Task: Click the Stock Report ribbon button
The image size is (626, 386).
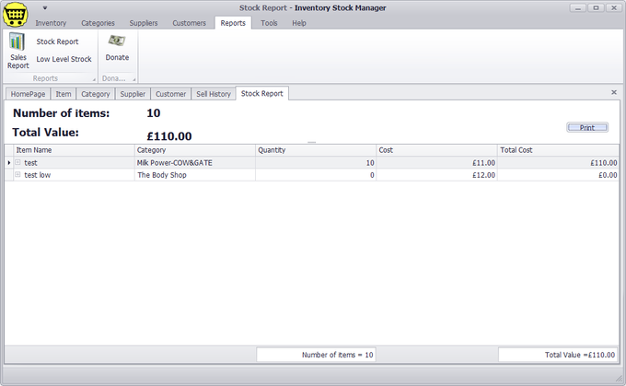Action: click(x=57, y=41)
